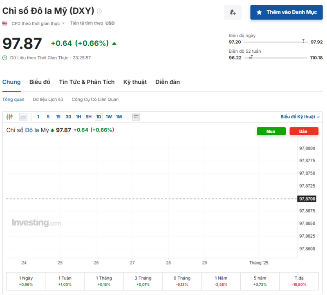Select the line chart type icon
The height and width of the screenshot is (295, 327).
pos(23,116)
